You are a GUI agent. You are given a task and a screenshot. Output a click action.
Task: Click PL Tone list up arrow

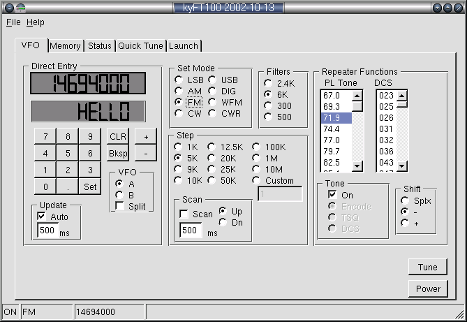point(357,96)
